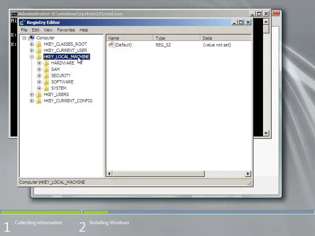The image size is (315, 236).
Task: Click the Name column header
Action: click(130, 38)
